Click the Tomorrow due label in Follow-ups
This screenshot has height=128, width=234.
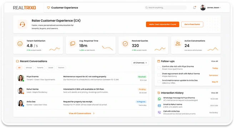[x=213, y=75]
